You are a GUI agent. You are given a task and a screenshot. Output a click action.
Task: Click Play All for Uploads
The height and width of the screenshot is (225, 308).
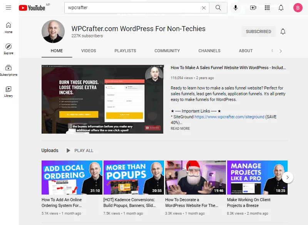pyautogui.click(x=80, y=151)
